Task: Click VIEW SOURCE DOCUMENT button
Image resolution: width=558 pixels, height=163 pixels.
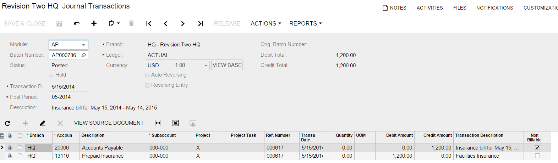Action: click(109, 123)
